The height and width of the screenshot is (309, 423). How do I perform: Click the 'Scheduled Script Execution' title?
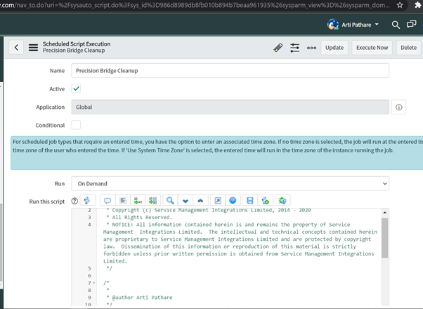pyautogui.click(x=77, y=44)
